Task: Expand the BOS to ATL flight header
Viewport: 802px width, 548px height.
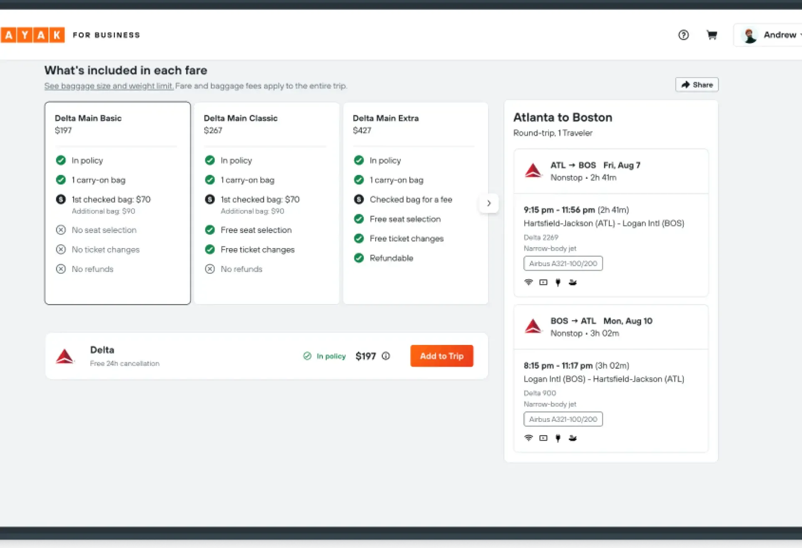Action: pyautogui.click(x=610, y=327)
